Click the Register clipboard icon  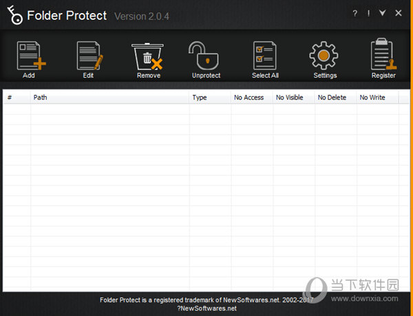(x=383, y=54)
